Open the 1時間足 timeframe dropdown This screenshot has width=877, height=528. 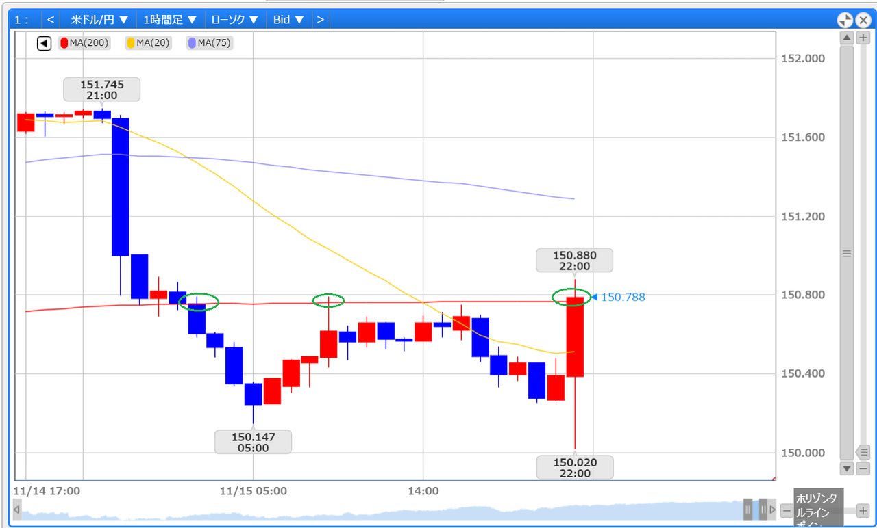170,19
